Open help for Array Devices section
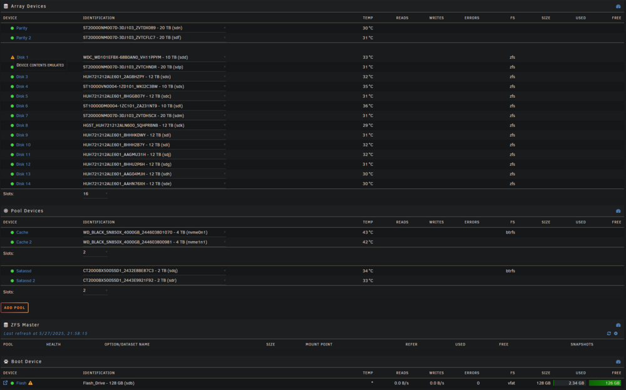Image resolution: width=626 pixels, height=390 pixels. [618, 6]
